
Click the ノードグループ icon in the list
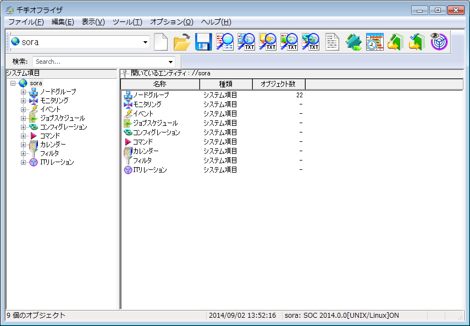128,95
